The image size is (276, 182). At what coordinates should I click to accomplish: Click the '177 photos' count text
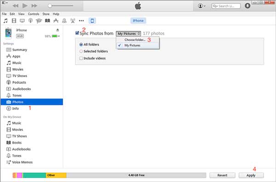tap(154, 34)
